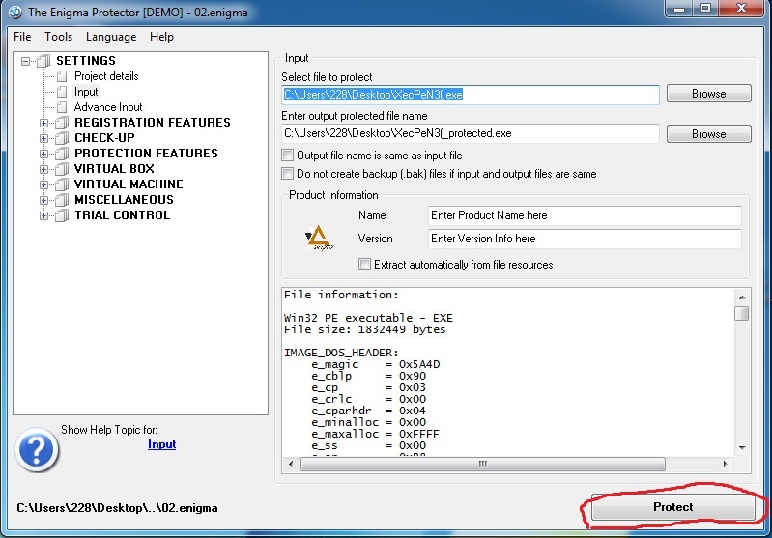Screen dimensions: 772x538
Task: Tick Extract automatically from file resources
Action: click(x=364, y=265)
